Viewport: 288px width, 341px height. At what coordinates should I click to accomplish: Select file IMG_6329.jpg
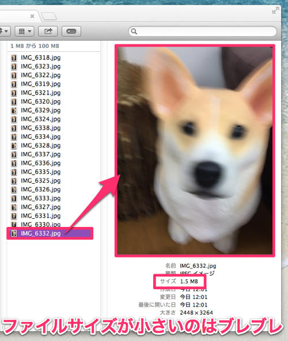tap(40, 111)
